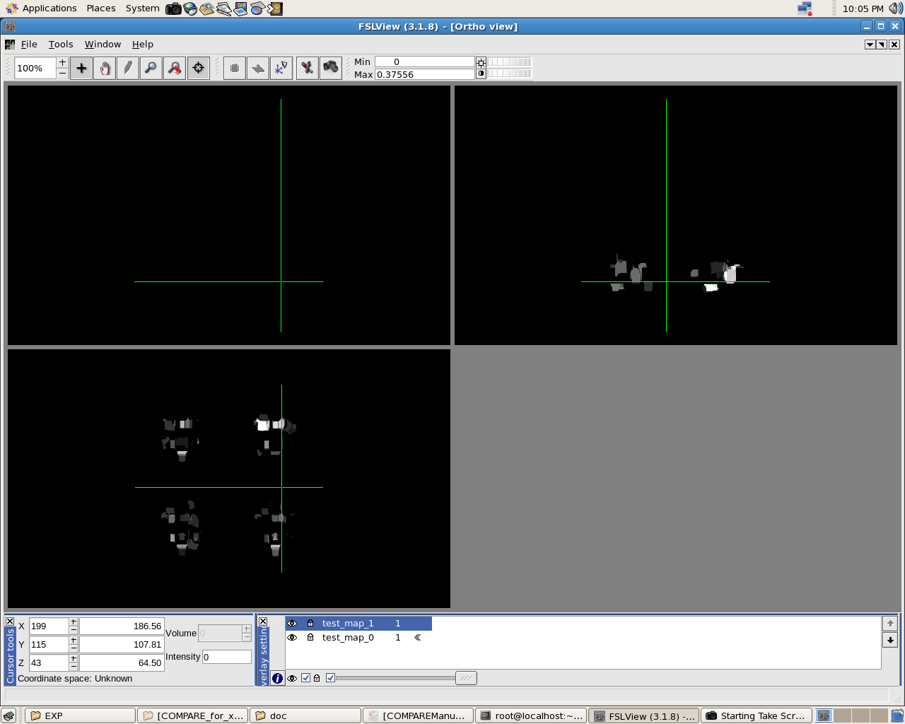Image resolution: width=905 pixels, height=724 pixels.
Task: Click the Max intensity input field
Action: pyautogui.click(x=424, y=74)
